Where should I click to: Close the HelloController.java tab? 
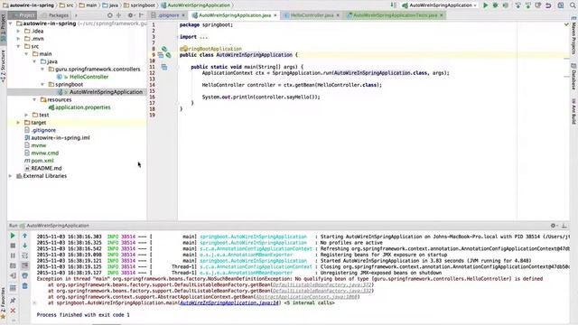click(x=338, y=15)
